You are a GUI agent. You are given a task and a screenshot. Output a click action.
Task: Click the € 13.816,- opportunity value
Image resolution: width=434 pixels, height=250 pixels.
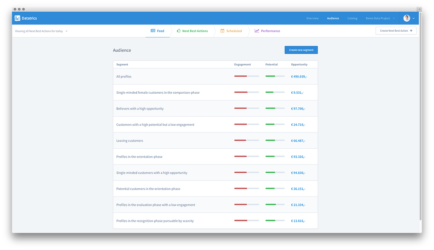(x=298, y=221)
